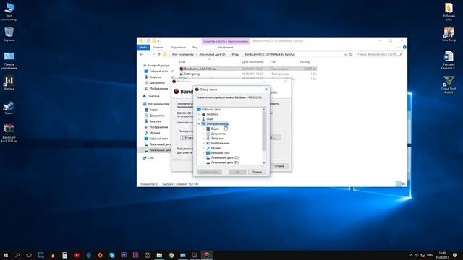Select Bandicam.v4.0.0.1331.exe file row
This screenshot has height=260, width=463.
[247, 69]
